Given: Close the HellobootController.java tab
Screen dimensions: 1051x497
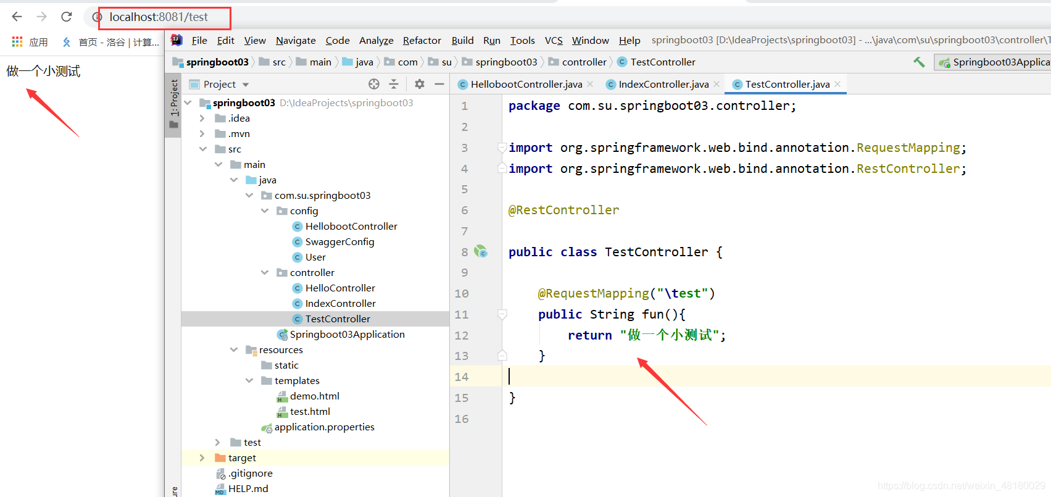Looking at the screenshot, I should [x=590, y=84].
